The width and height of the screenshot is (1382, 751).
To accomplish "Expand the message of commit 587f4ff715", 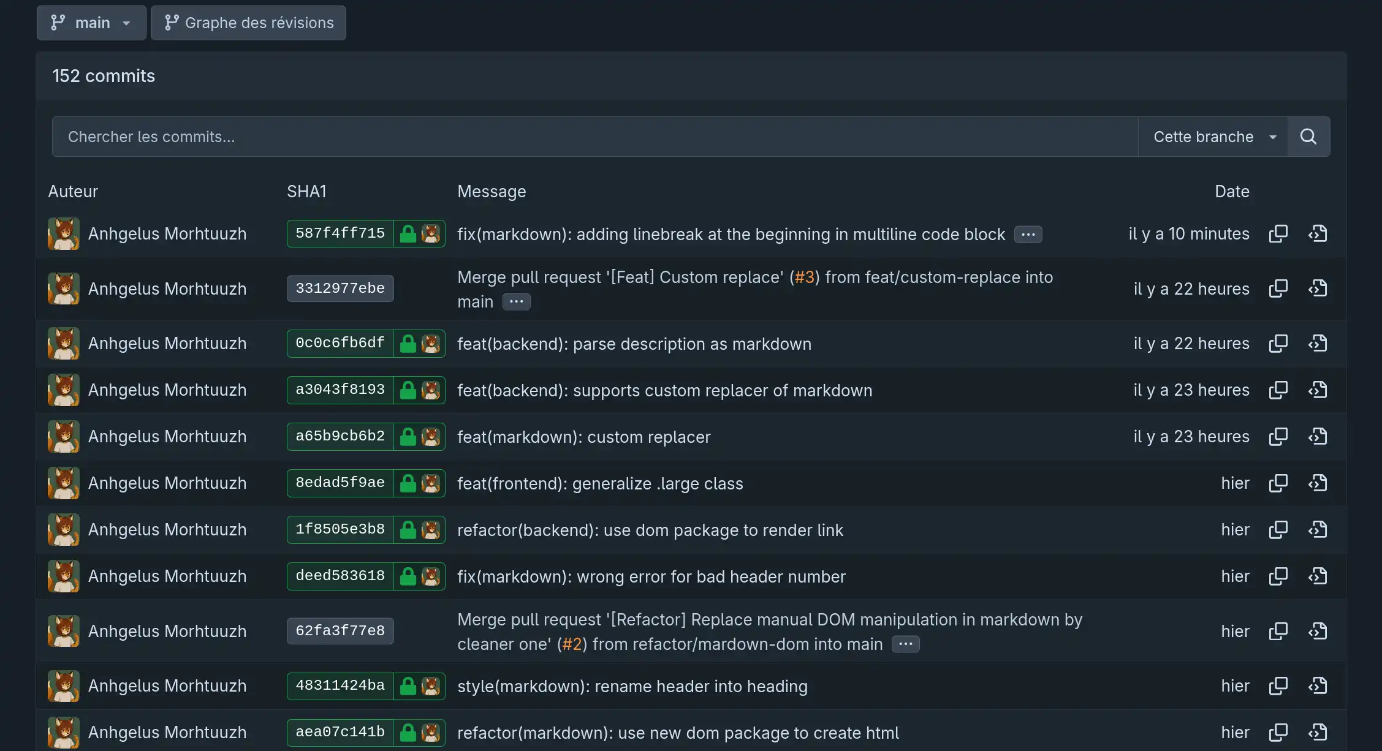I will pos(1028,234).
